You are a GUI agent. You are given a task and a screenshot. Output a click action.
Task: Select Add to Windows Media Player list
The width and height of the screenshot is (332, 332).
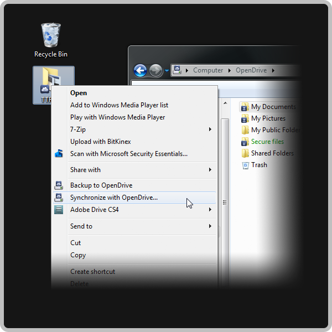coord(134,105)
